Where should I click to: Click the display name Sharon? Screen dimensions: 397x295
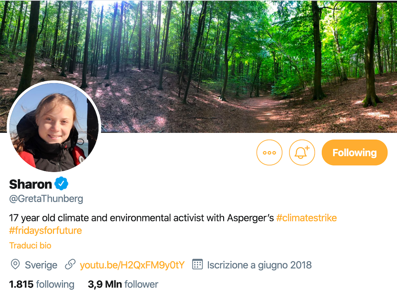[x=30, y=184]
